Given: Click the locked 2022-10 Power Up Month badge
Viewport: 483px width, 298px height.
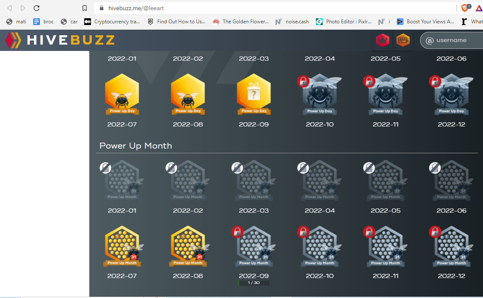Looking at the screenshot, I should tap(320, 246).
